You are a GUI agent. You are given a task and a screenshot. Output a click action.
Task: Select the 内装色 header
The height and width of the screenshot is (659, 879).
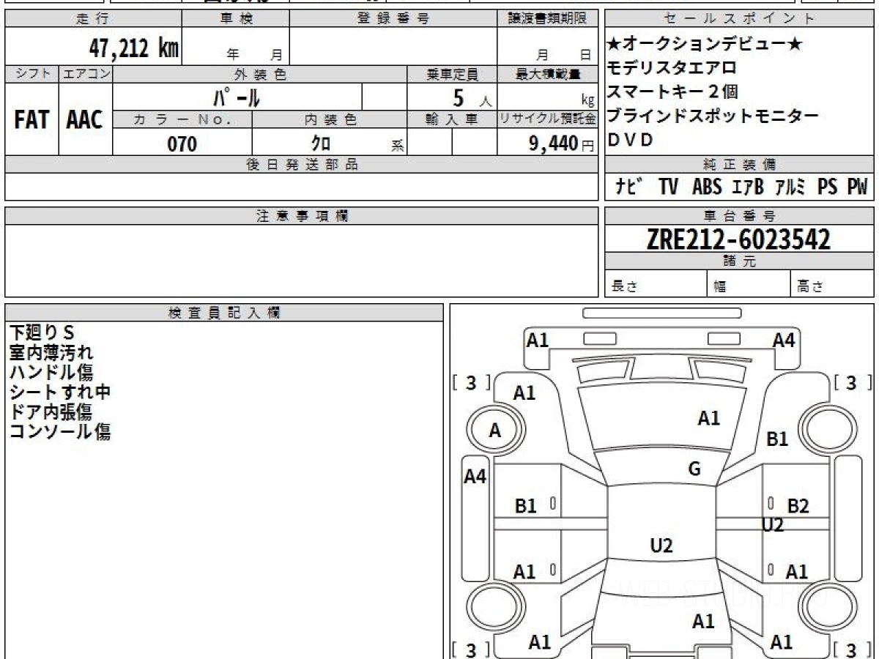tap(330, 120)
